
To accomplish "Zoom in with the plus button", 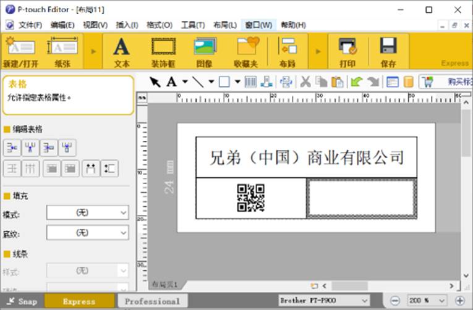I will [x=460, y=300].
